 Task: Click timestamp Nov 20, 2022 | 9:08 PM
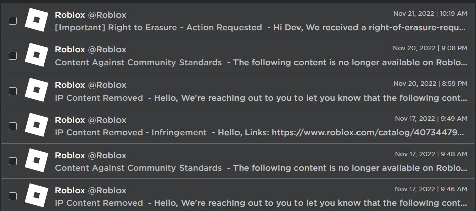click(x=430, y=48)
